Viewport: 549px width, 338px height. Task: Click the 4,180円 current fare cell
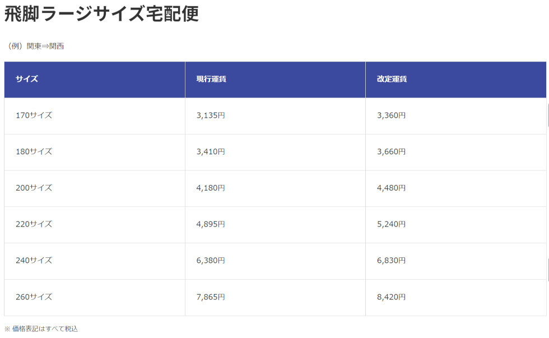click(211, 188)
